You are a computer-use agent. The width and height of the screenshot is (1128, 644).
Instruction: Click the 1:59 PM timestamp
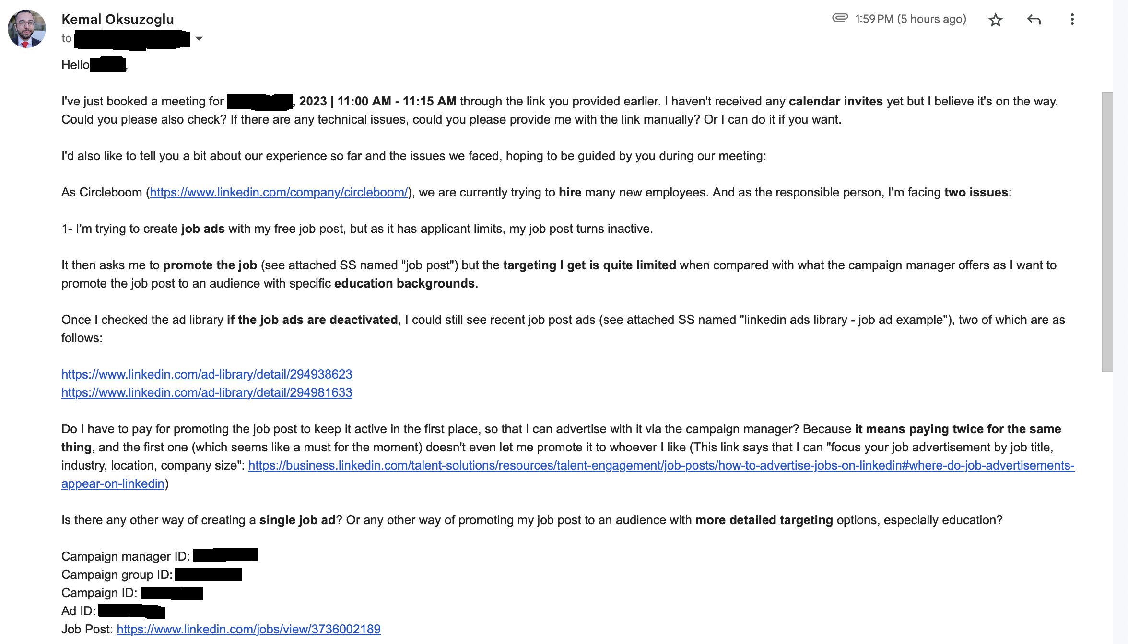910,19
